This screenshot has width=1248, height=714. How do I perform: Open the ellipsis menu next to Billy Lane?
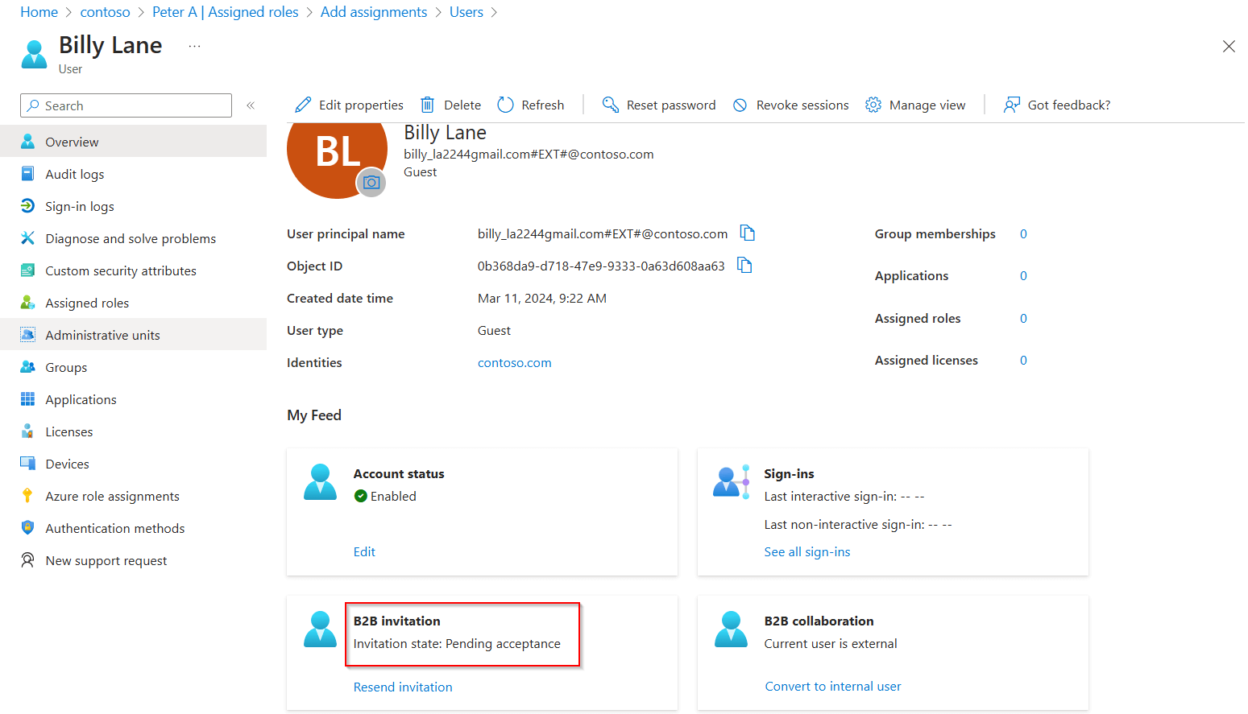194,46
